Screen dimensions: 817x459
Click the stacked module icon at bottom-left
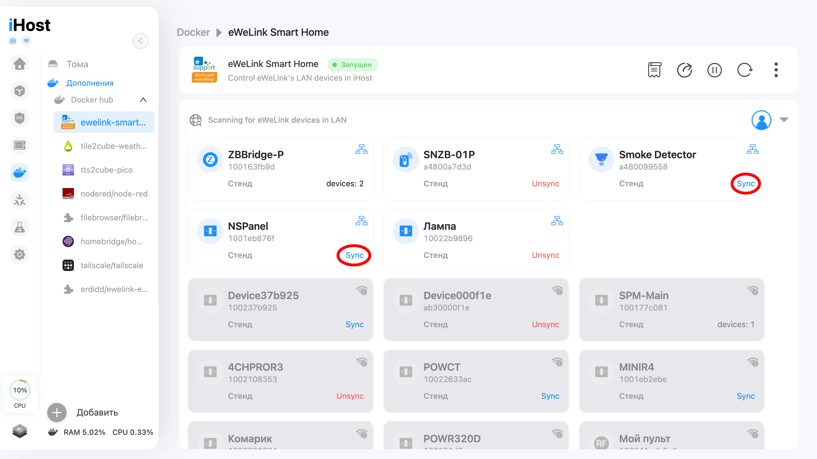[20, 431]
